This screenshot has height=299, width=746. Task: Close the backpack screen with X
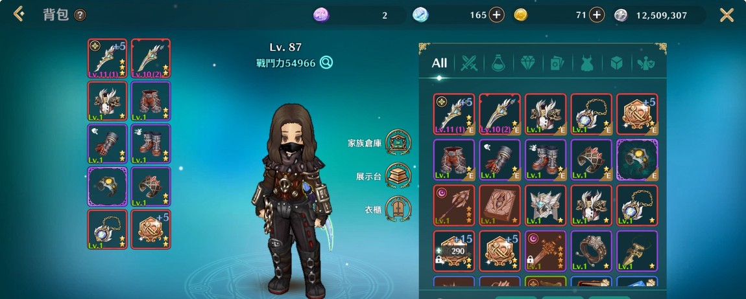(727, 15)
